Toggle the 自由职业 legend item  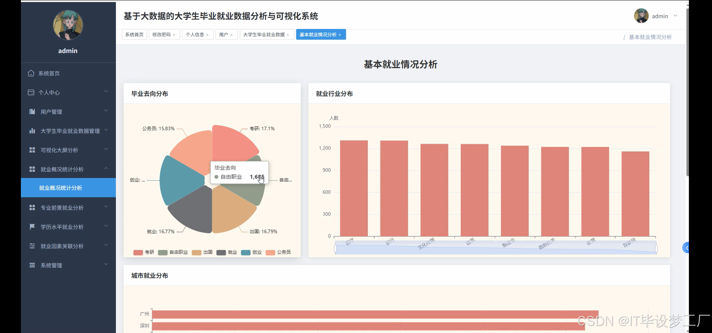(x=173, y=252)
